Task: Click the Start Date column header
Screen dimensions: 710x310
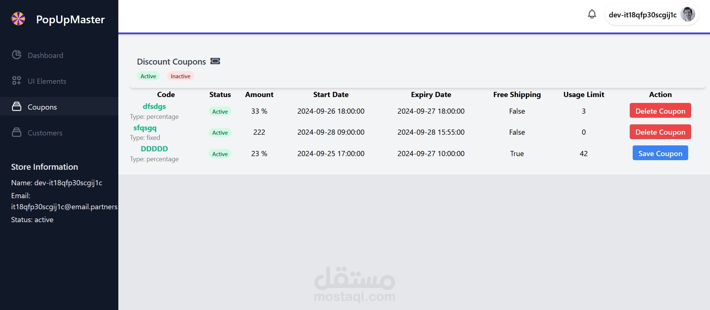Action: point(331,94)
